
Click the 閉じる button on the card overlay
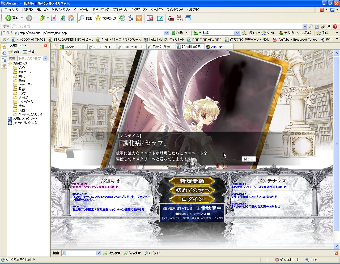click(x=249, y=159)
